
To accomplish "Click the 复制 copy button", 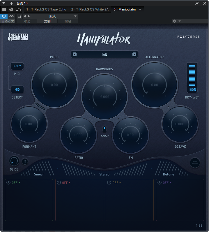I will [x=47, y=21].
